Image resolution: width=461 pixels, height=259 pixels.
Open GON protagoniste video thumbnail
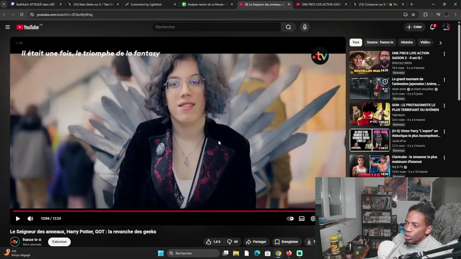coord(370,114)
